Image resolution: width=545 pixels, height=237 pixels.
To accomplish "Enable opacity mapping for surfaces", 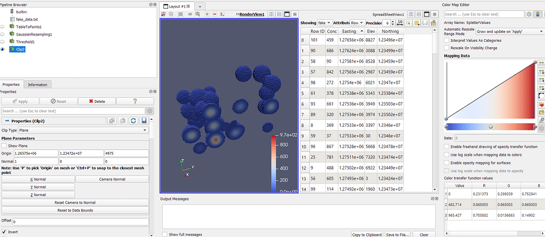I will coord(447,162).
